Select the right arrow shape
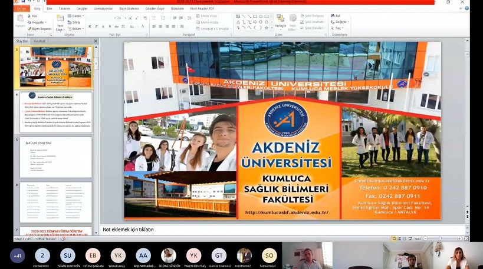 [255, 22]
